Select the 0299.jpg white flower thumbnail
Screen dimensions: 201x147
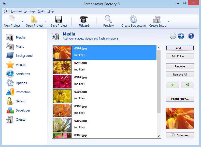(62, 125)
